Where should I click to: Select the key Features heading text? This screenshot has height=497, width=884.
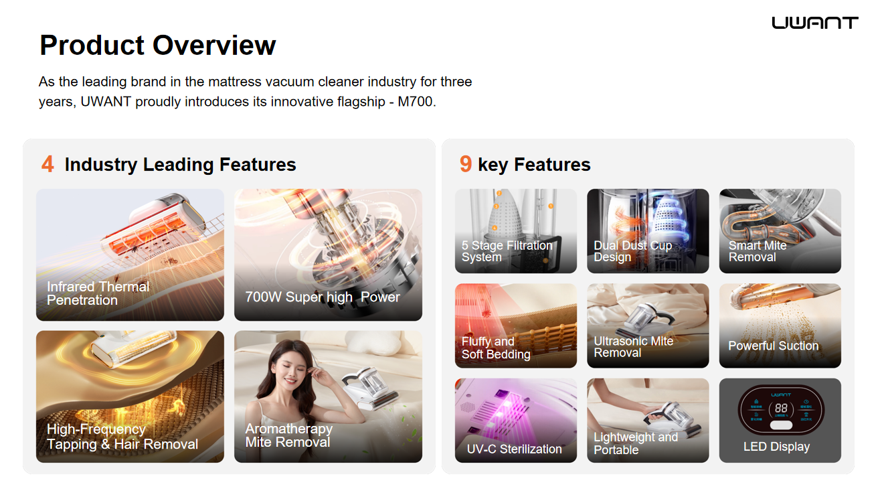534,165
